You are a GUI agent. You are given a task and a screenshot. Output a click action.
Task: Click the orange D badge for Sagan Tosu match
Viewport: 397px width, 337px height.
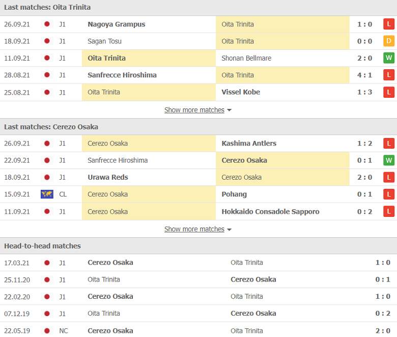coord(389,41)
